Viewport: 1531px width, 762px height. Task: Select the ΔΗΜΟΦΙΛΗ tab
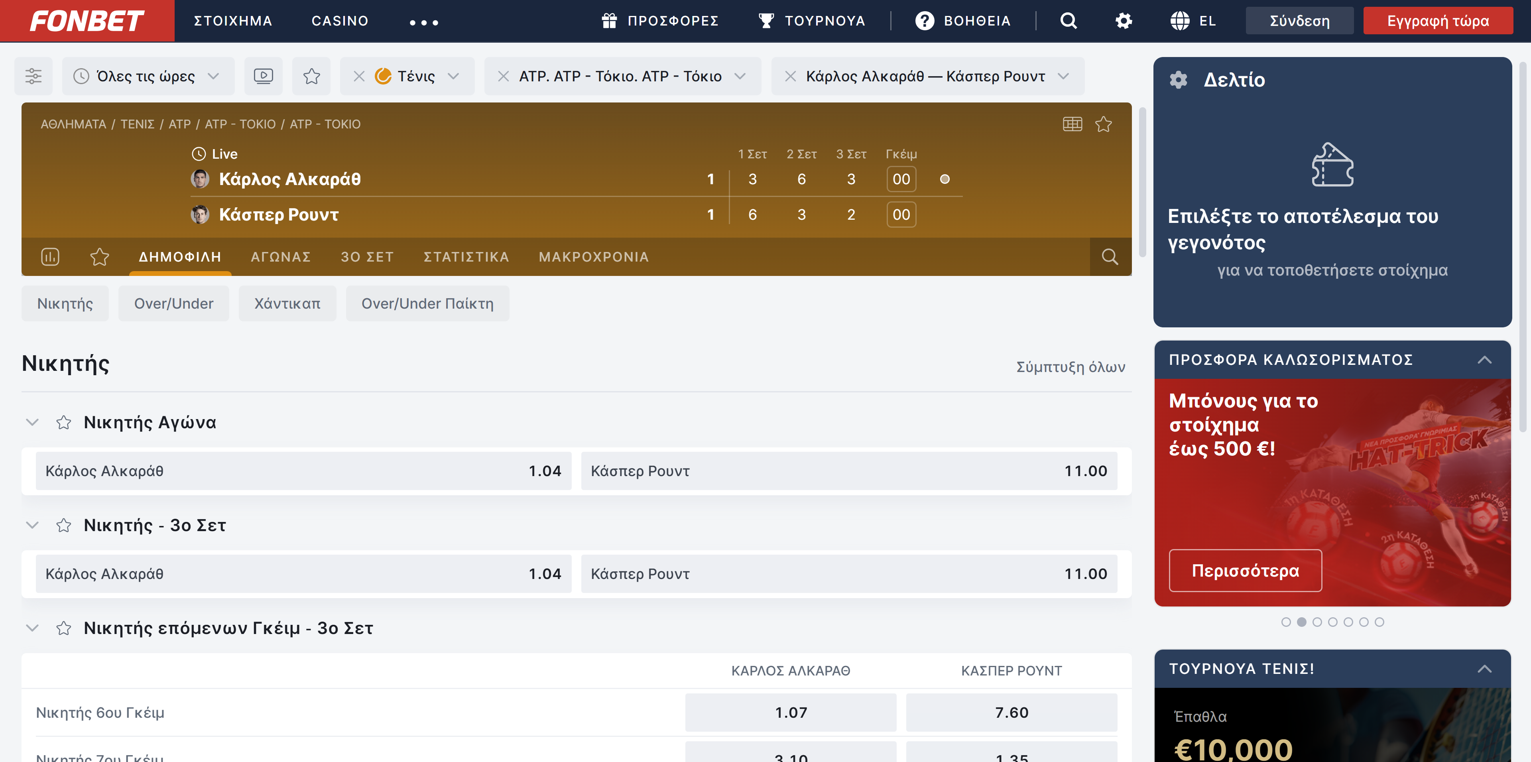point(180,257)
